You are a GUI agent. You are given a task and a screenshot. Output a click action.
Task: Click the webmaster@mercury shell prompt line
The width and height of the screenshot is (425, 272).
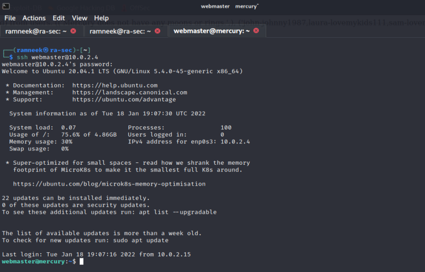[38, 261]
